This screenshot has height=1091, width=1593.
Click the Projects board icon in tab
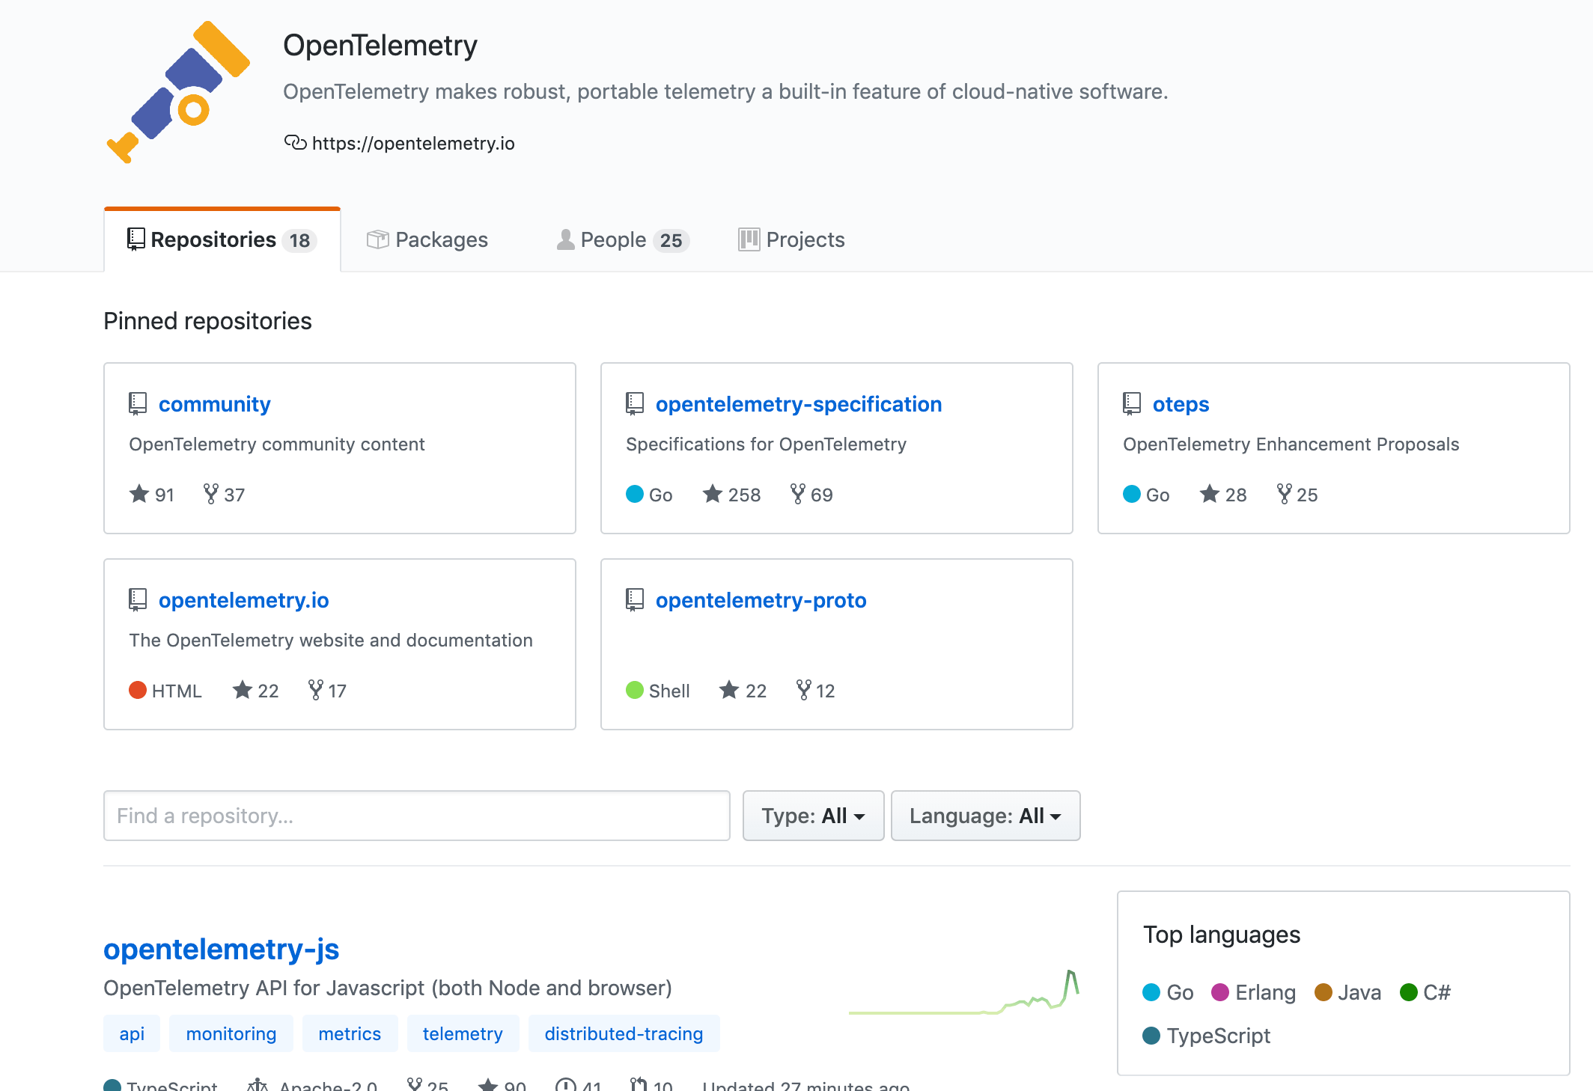coord(749,239)
